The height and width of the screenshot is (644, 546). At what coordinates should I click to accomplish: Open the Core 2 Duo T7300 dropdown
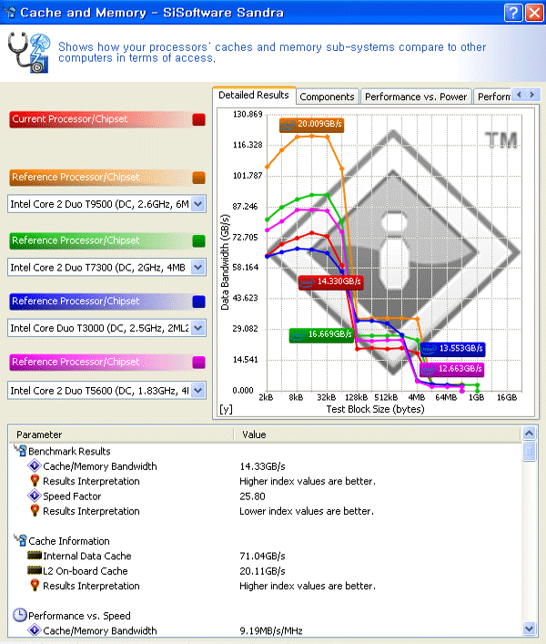[198, 268]
